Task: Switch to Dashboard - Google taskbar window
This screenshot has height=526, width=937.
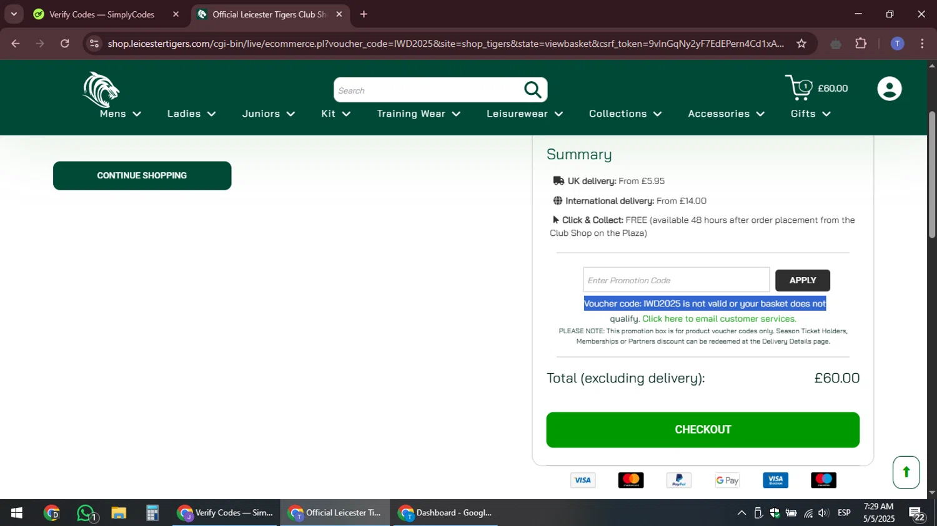Action: (445, 513)
